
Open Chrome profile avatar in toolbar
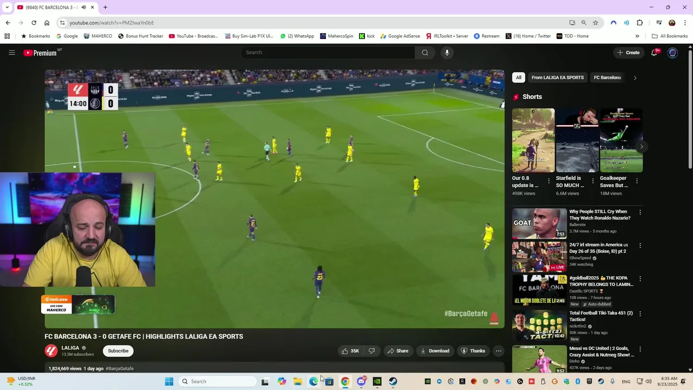click(x=672, y=23)
